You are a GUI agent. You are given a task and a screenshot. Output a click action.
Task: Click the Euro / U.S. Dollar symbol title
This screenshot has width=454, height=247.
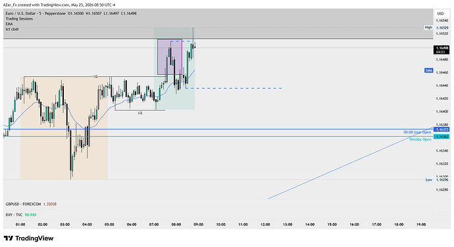36,13
